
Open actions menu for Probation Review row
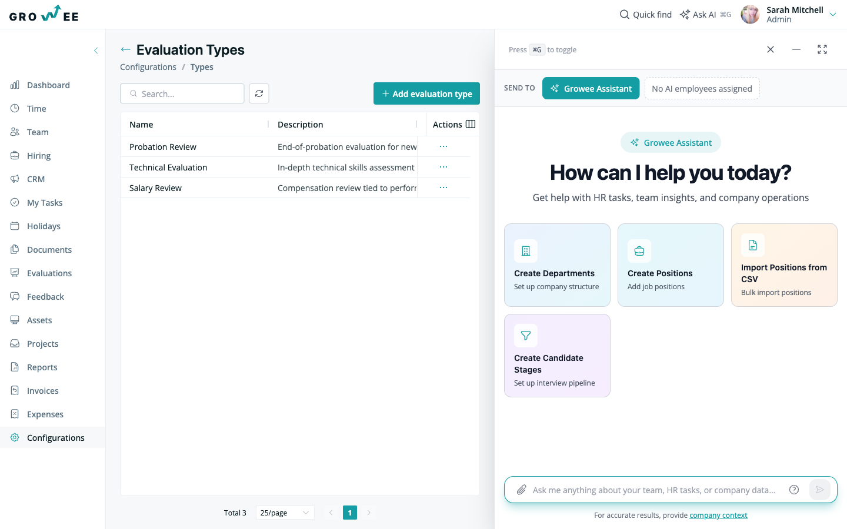tap(443, 146)
